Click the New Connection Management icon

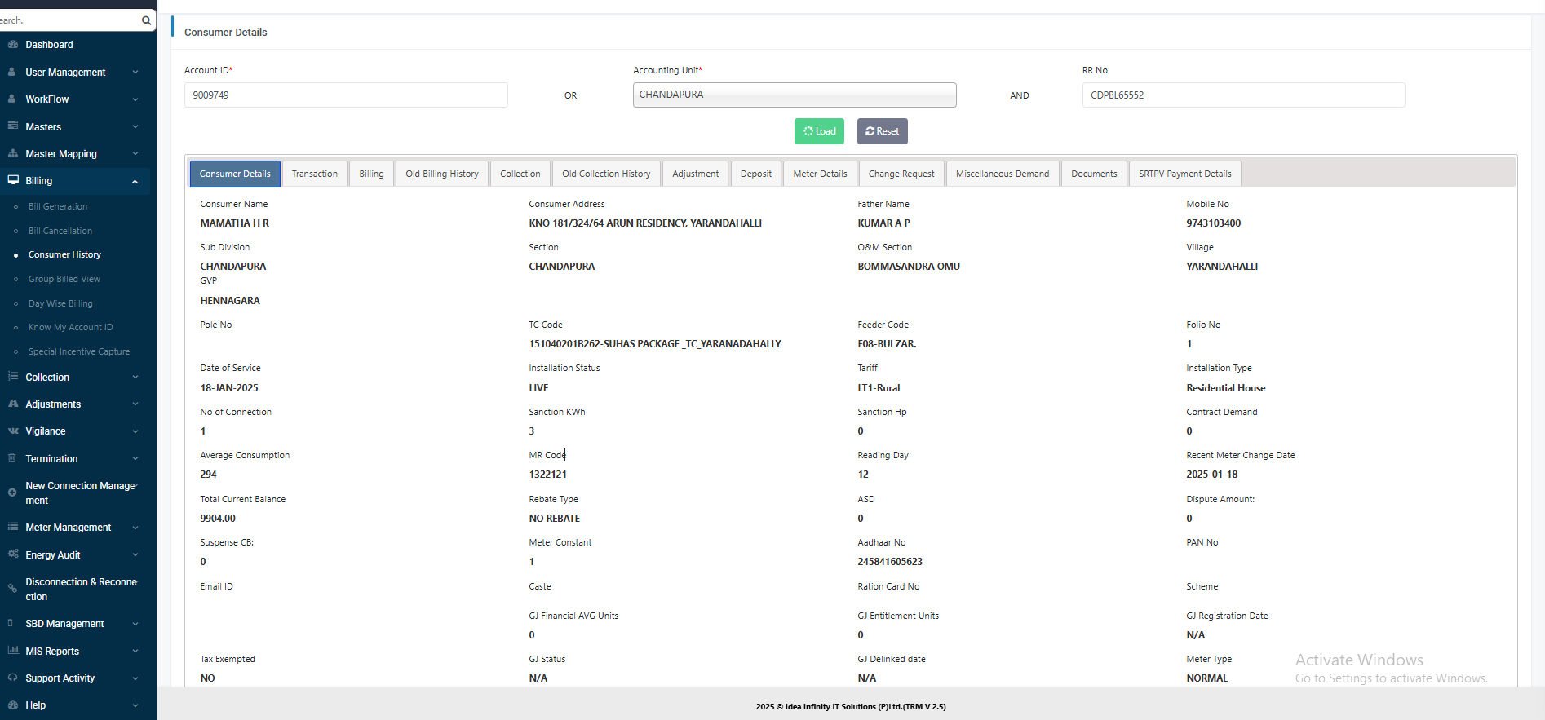tap(12, 493)
